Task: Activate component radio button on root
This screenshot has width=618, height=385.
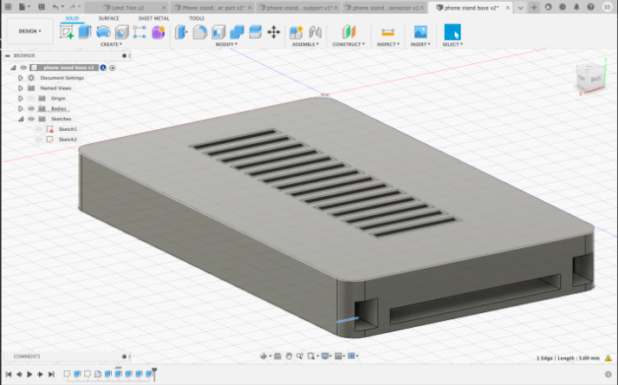Action: (113, 68)
